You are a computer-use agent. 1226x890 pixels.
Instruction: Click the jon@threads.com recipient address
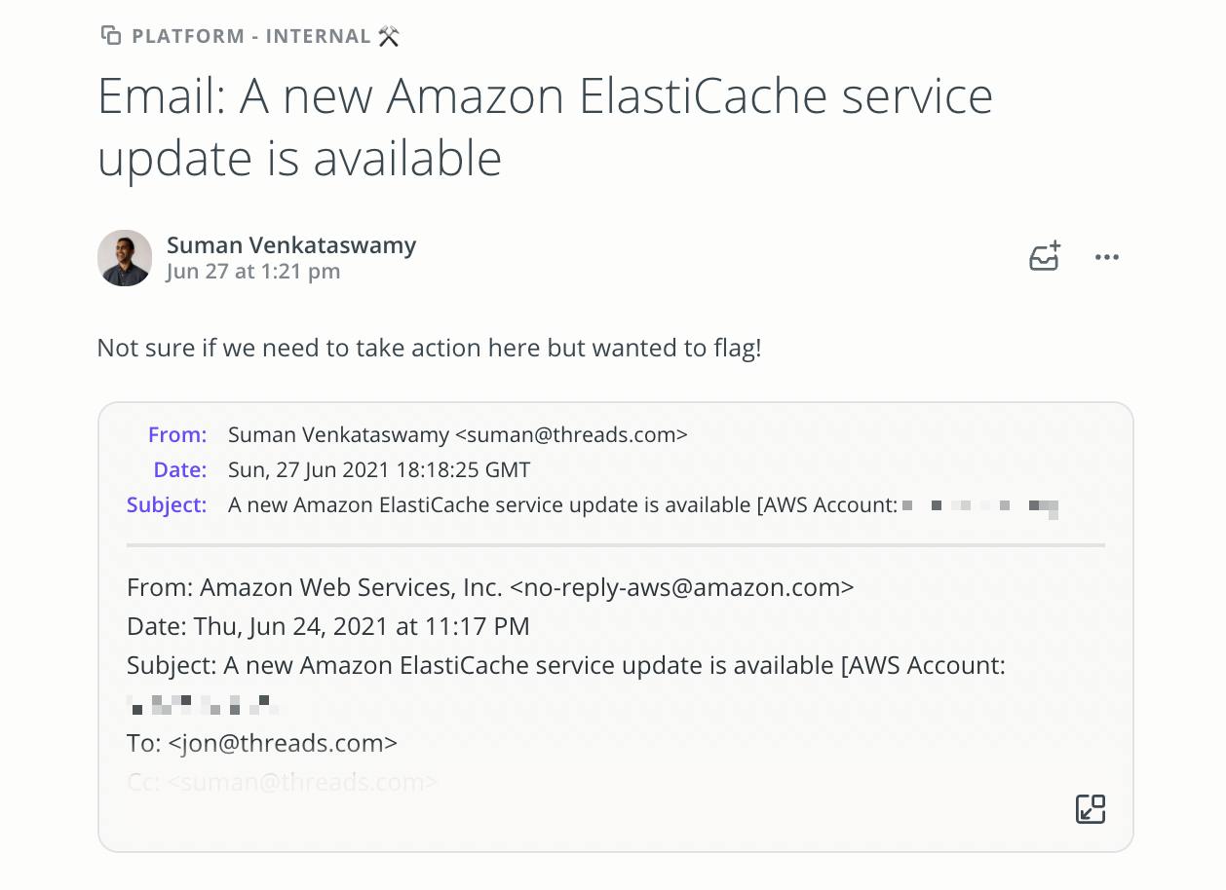coord(283,743)
